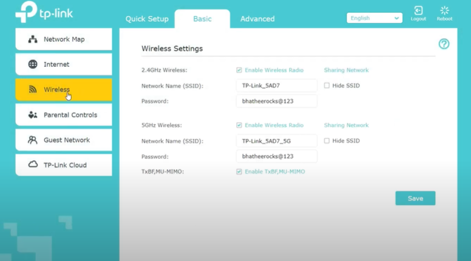The image size is (471, 261).
Task: Click the Guest Network icon
Action: click(x=33, y=140)
